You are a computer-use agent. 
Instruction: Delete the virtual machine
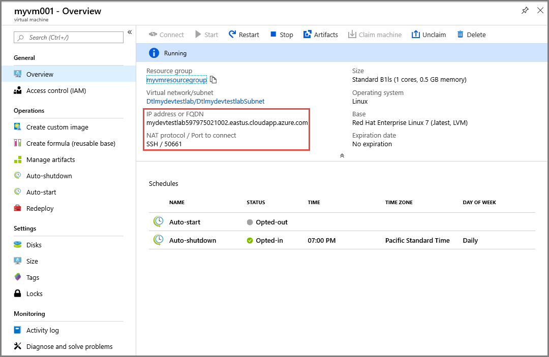point(471,35)
